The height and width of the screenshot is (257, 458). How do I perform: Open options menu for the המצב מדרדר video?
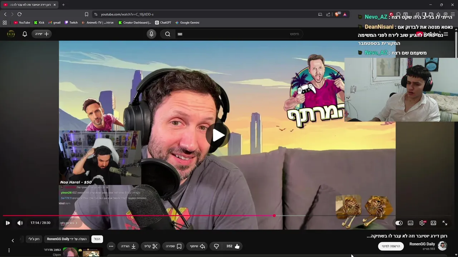click(9, 251)
